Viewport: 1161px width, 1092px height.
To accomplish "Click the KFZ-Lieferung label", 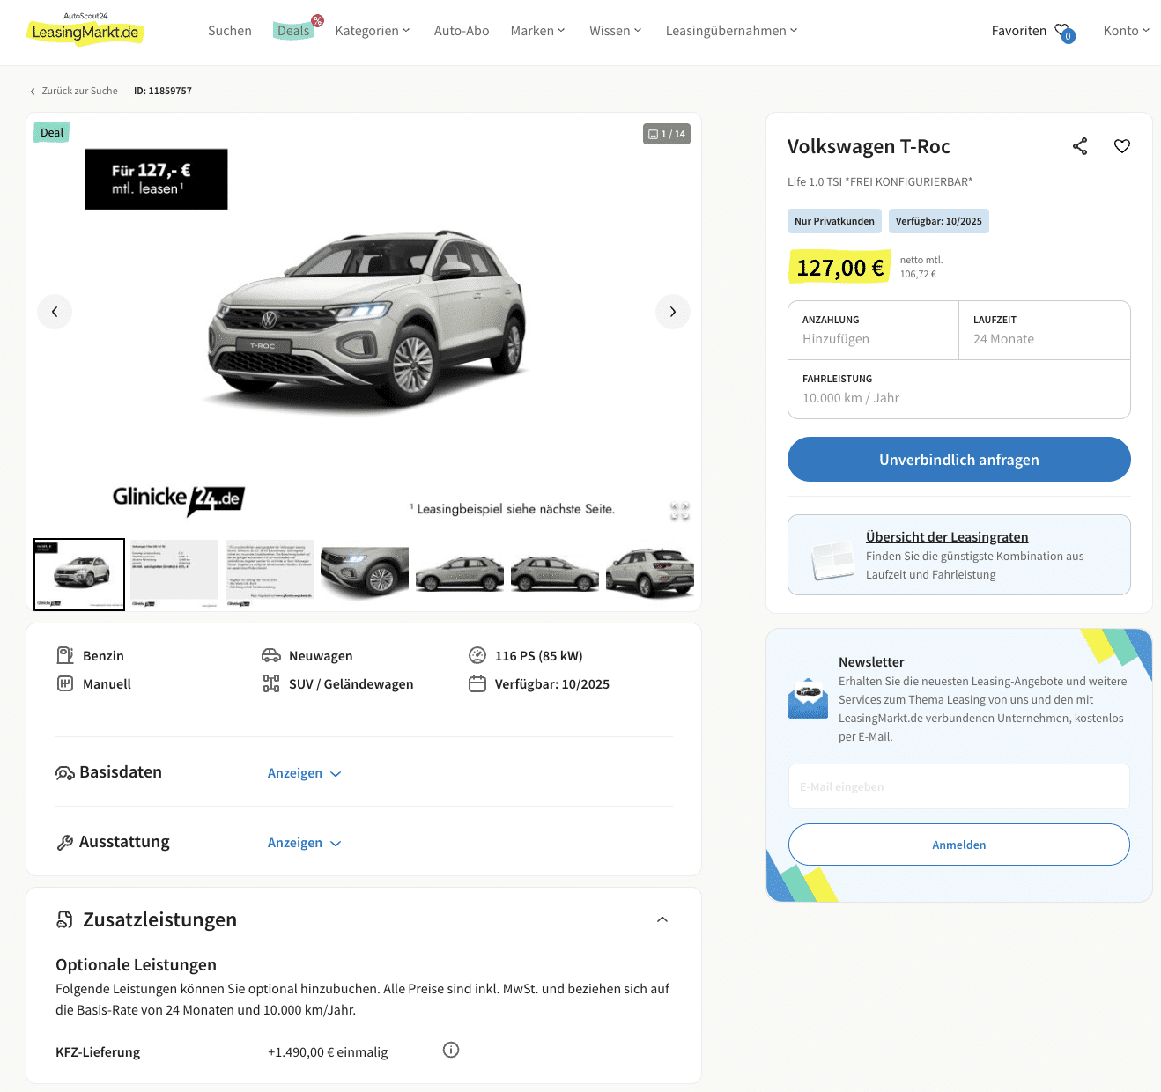I will click(x=98, y=1052).
